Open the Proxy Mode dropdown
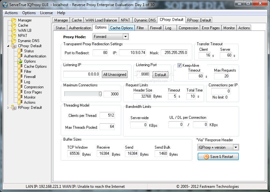 point(126,37)
